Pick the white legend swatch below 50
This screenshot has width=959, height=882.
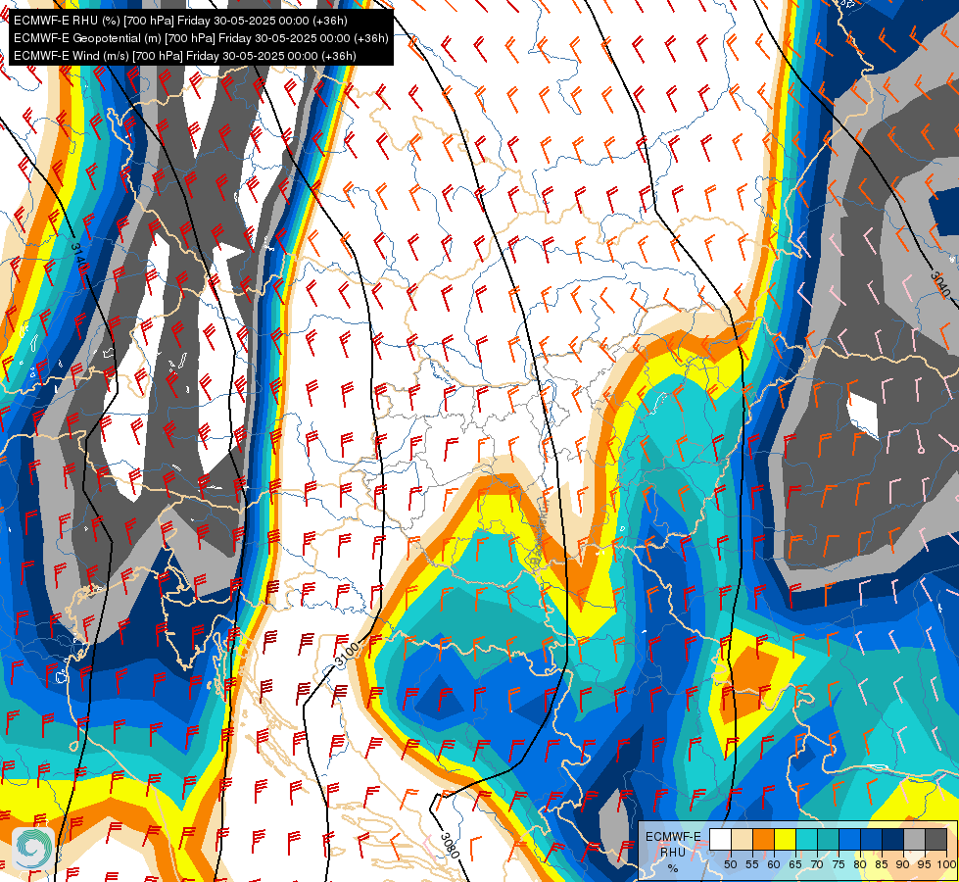(720, 839)
